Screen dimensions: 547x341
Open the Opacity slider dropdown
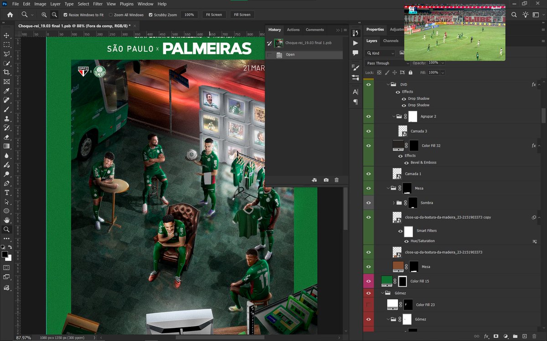pos(442,63)
